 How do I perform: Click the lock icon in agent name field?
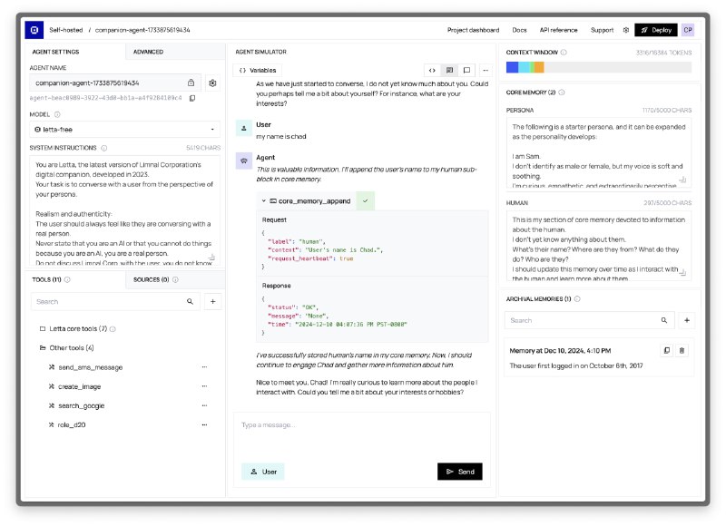(191, 83)
